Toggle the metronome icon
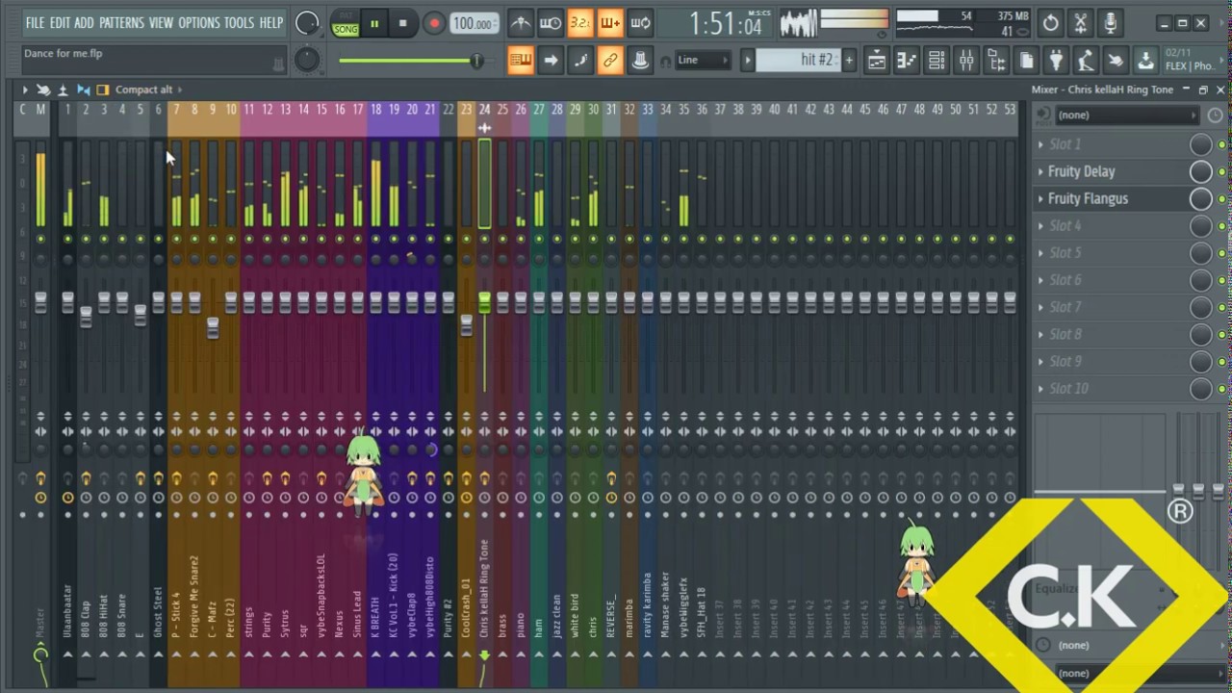Image resolution: width=1232 pixels, height=693 pixels. pos(520,23)
